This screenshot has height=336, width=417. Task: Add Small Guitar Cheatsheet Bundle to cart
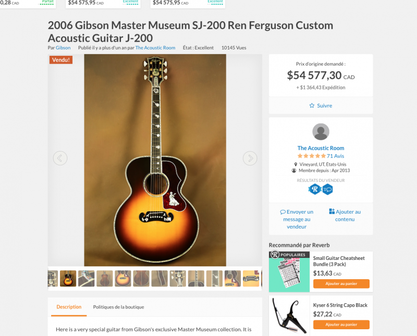pos(341,283)
